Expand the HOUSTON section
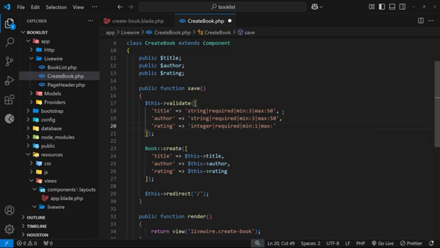Image resolution: width=440 pixels, height=248 pixels. [x=37, y=235]
